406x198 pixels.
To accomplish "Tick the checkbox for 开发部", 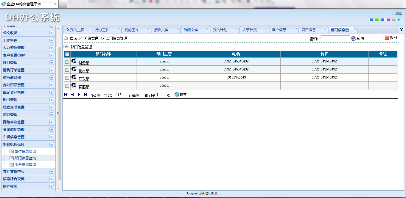I will (x=67, y=78).
